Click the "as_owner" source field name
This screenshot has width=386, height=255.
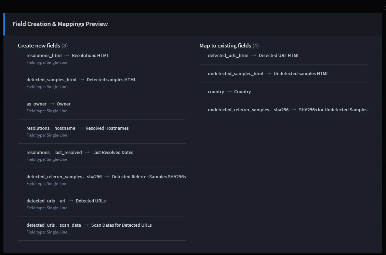tap(37, 104)
